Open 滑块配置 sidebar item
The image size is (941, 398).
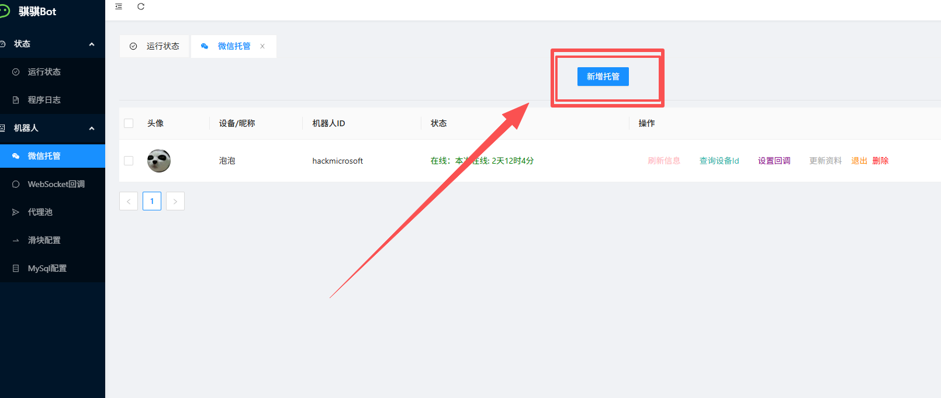click(44, 240)
